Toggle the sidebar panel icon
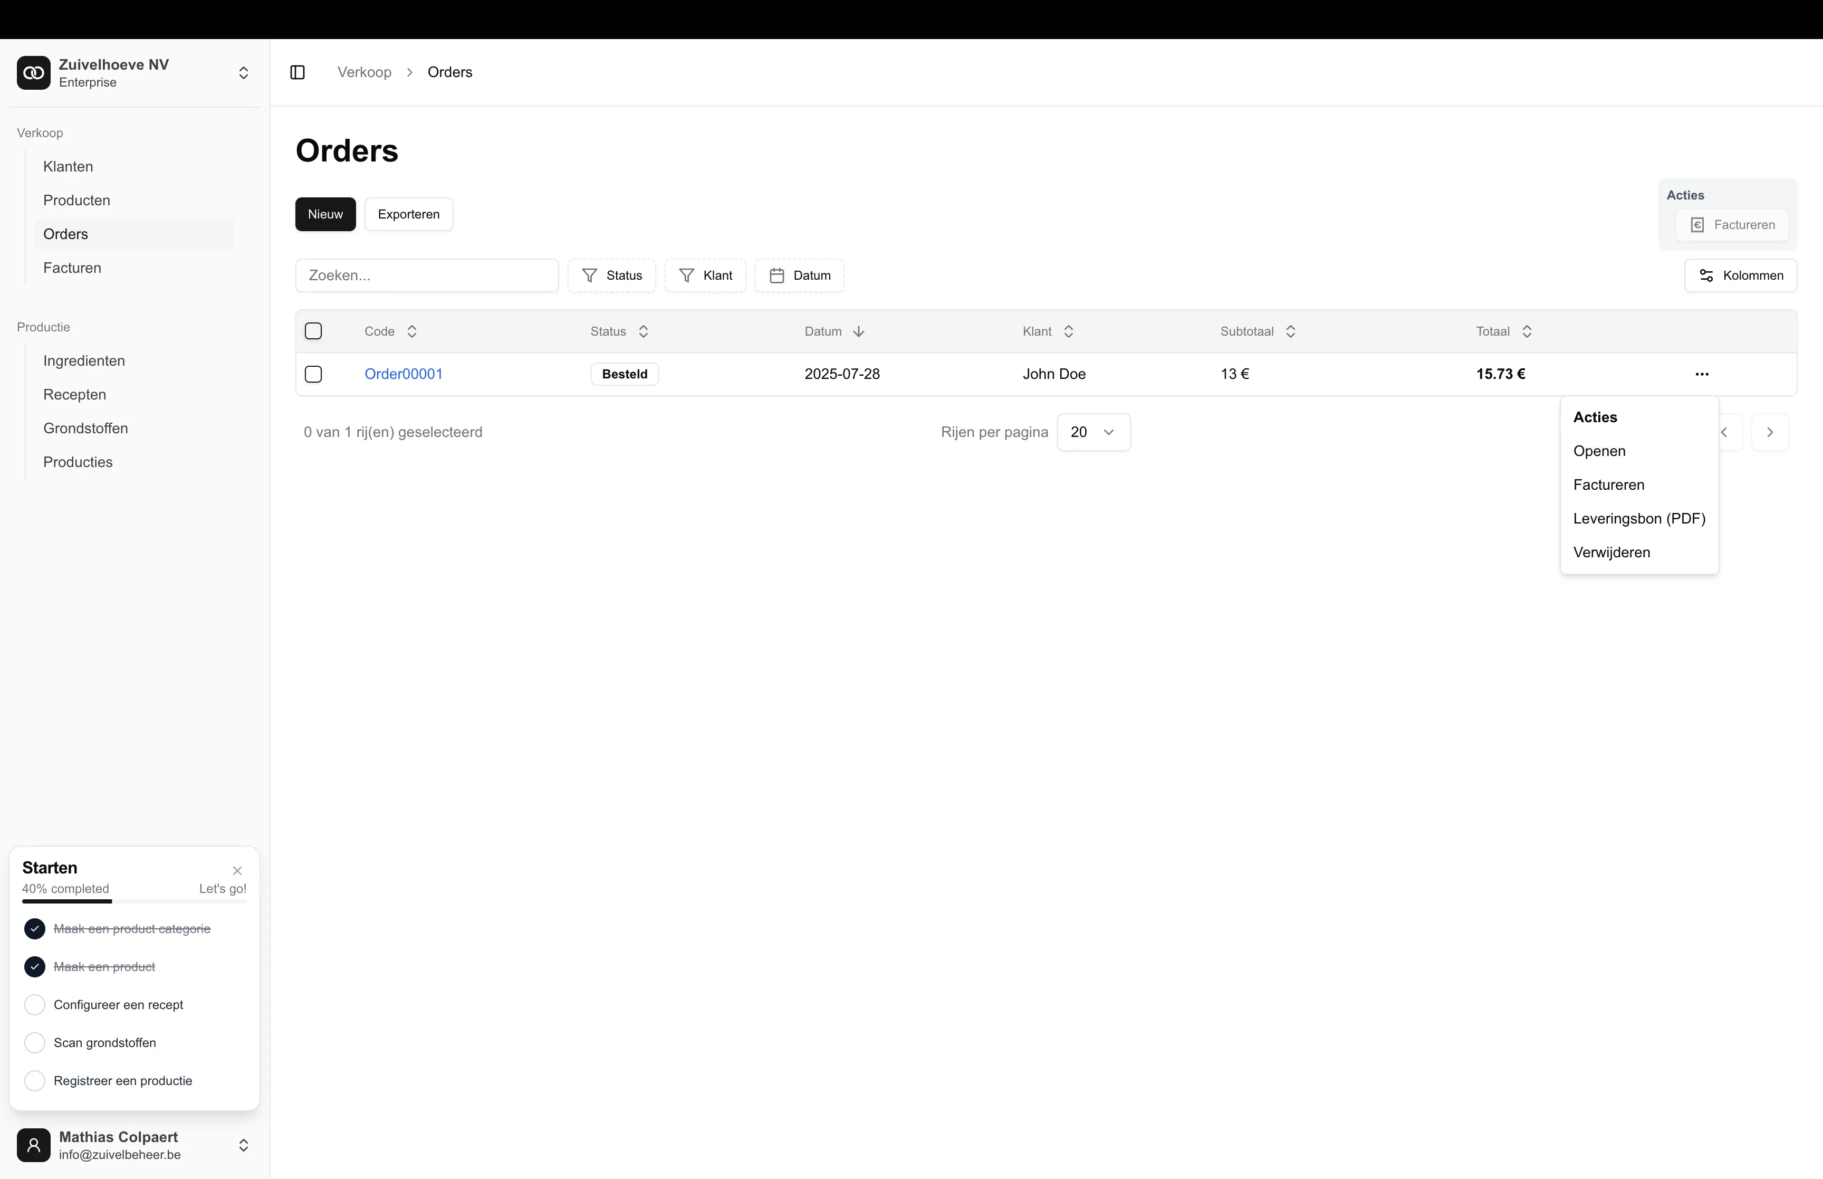 [x=298, y=72]
